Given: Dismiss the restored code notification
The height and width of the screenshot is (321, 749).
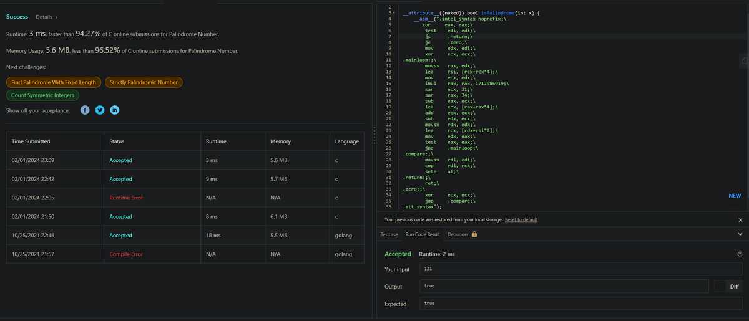Looking at the screenshot, I should coord(740,220).
